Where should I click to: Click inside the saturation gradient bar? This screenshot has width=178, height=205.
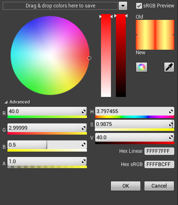(x=106, y=55)
